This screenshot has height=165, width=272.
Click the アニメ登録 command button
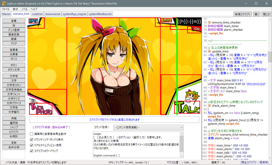(x=14, y=30)
